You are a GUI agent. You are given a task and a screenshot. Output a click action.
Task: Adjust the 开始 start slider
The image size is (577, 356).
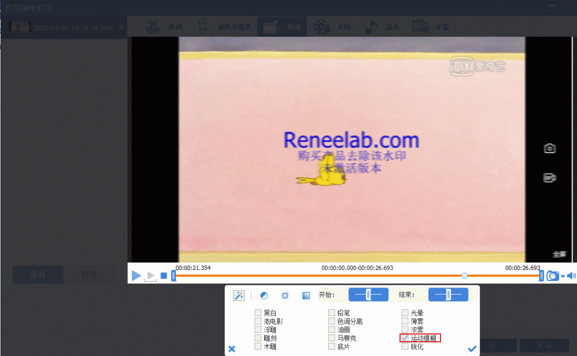368,295
